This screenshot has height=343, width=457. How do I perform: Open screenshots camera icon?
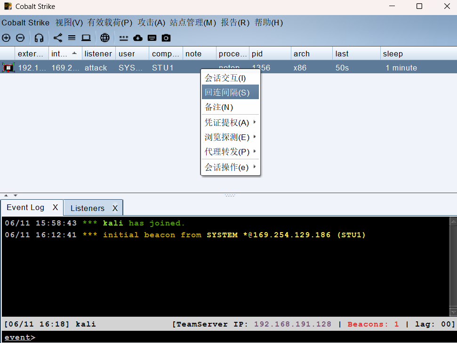click(166, 38)
